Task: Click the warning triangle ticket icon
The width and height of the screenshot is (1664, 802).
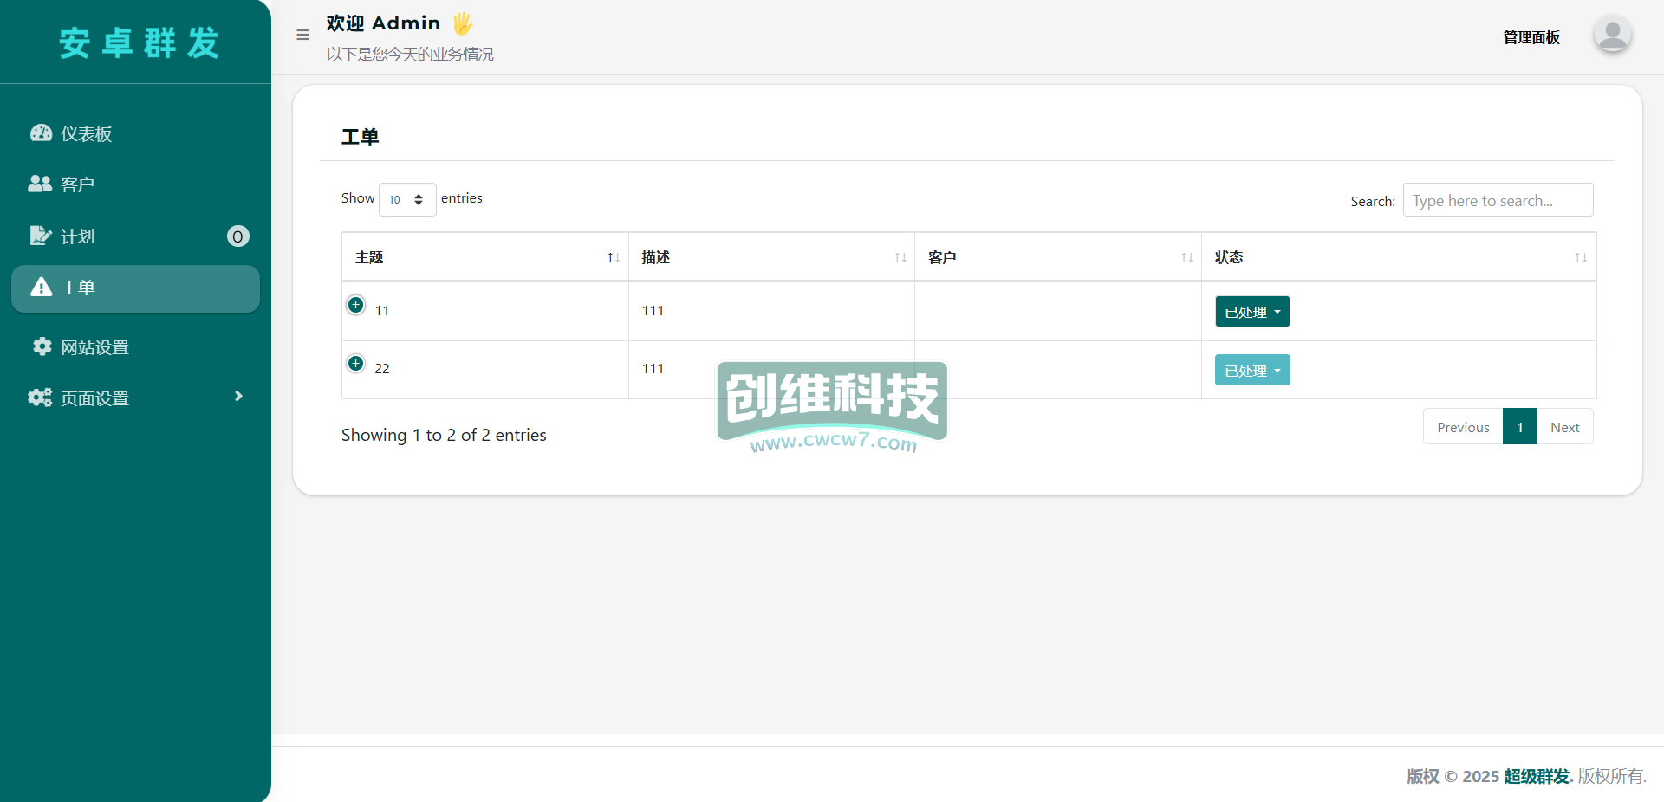Action: (41, 287)
